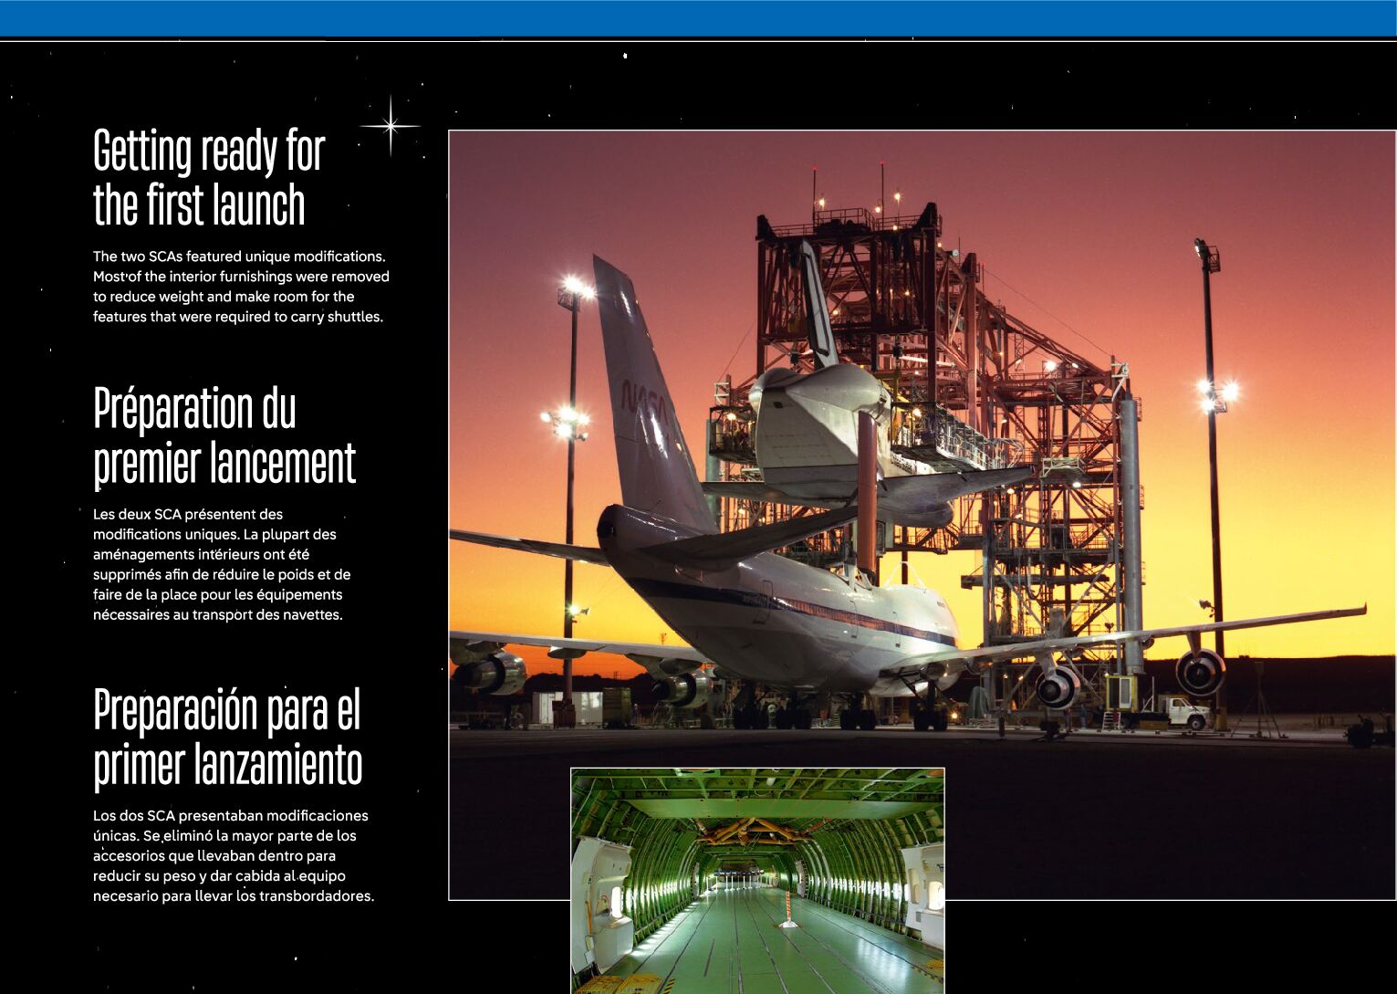Select the "Préparation du premier lancement" heading
1397x994 pixels.
coord(224,434)
